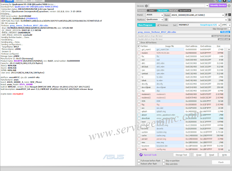The image size is (232, 171).
Task: Click the Erase button
Action: point(199,155)
